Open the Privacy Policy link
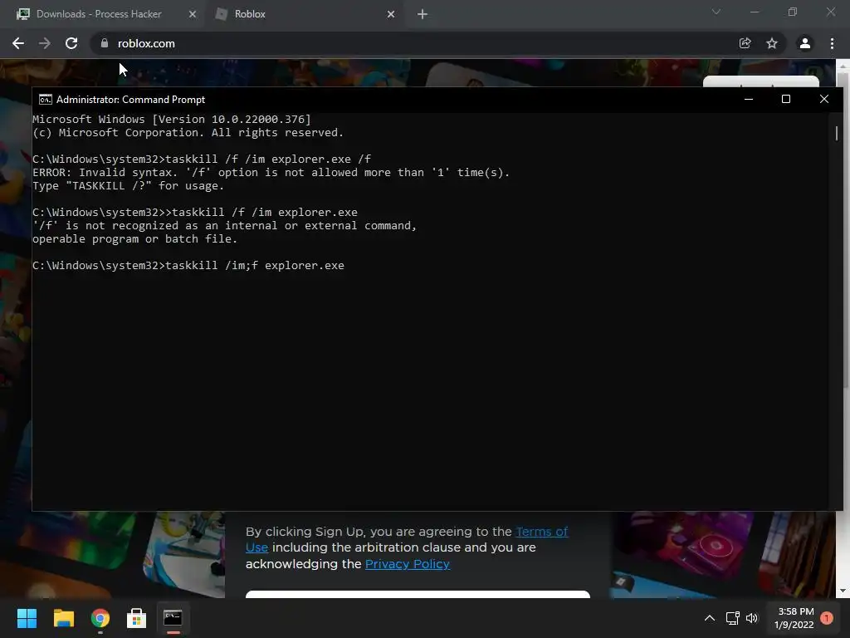 (x=407, y=564)
